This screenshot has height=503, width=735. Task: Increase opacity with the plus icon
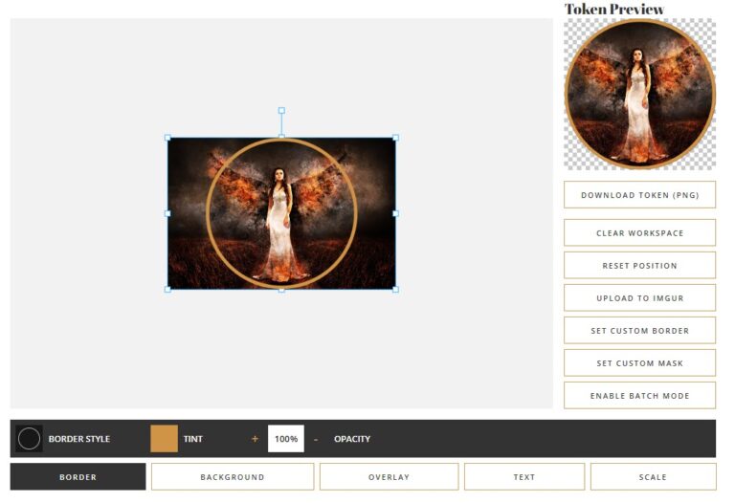(255, 439)
